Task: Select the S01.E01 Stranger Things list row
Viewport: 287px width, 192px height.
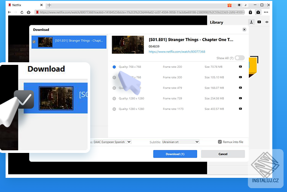Action: (69, 42)
